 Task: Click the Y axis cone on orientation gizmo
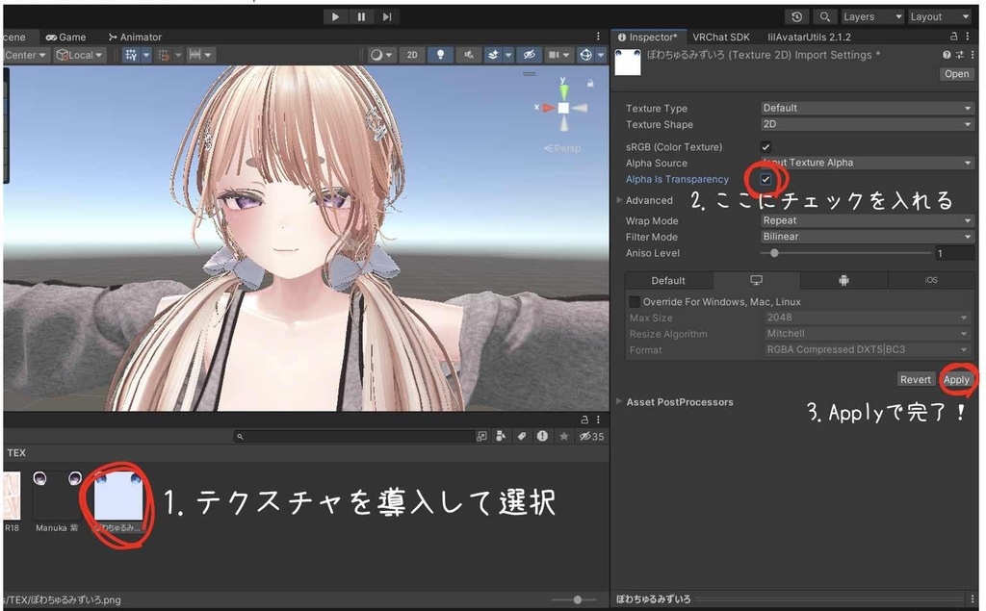pyautogui.click(x=563, y=90)
